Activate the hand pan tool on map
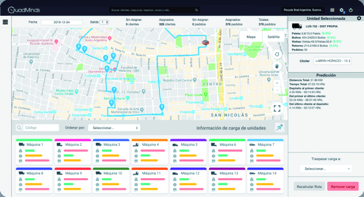 277,67
